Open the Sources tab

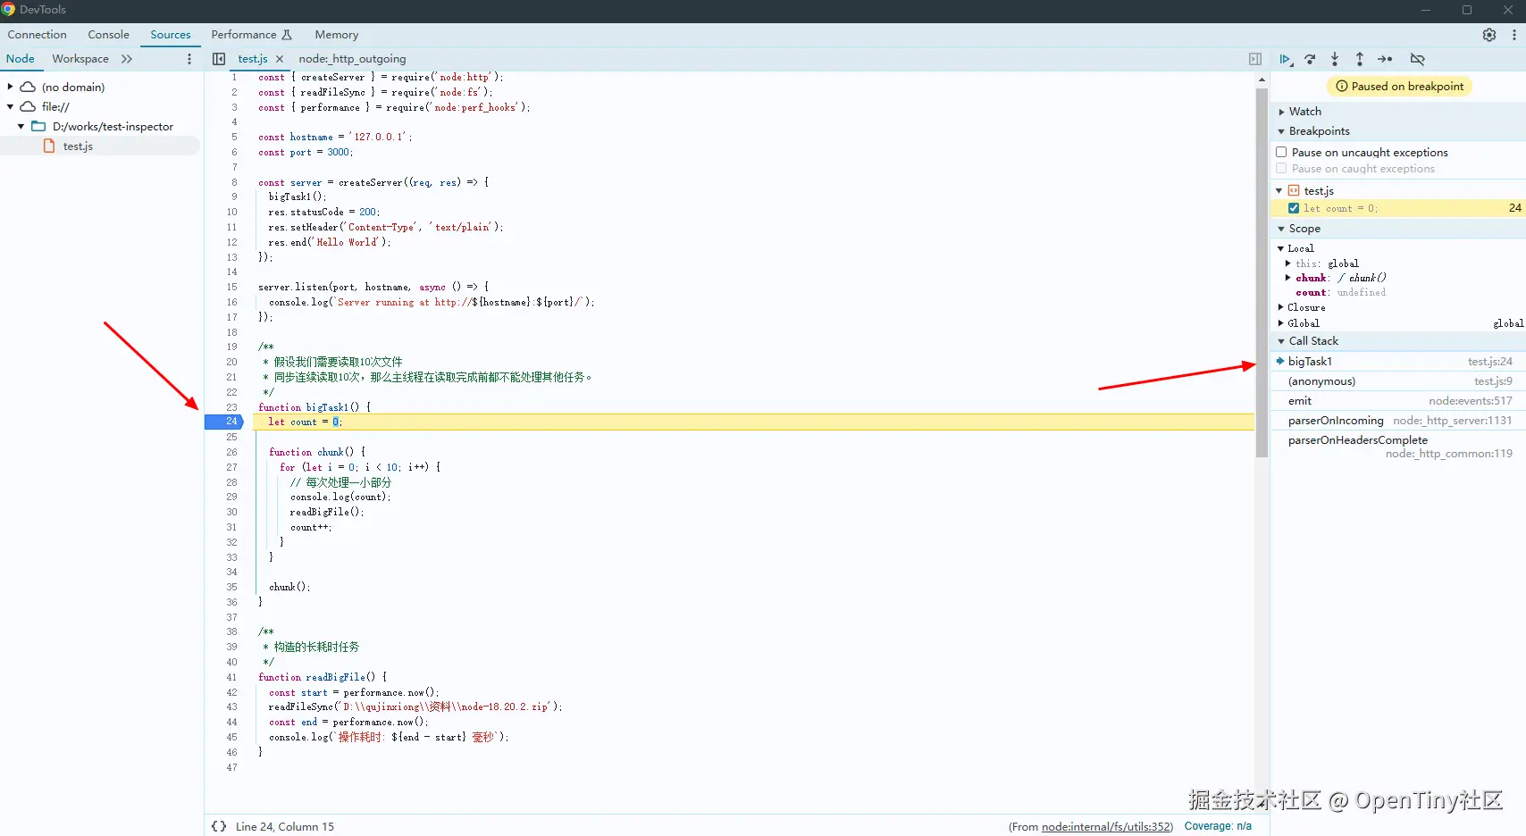[x=171, y=35]
